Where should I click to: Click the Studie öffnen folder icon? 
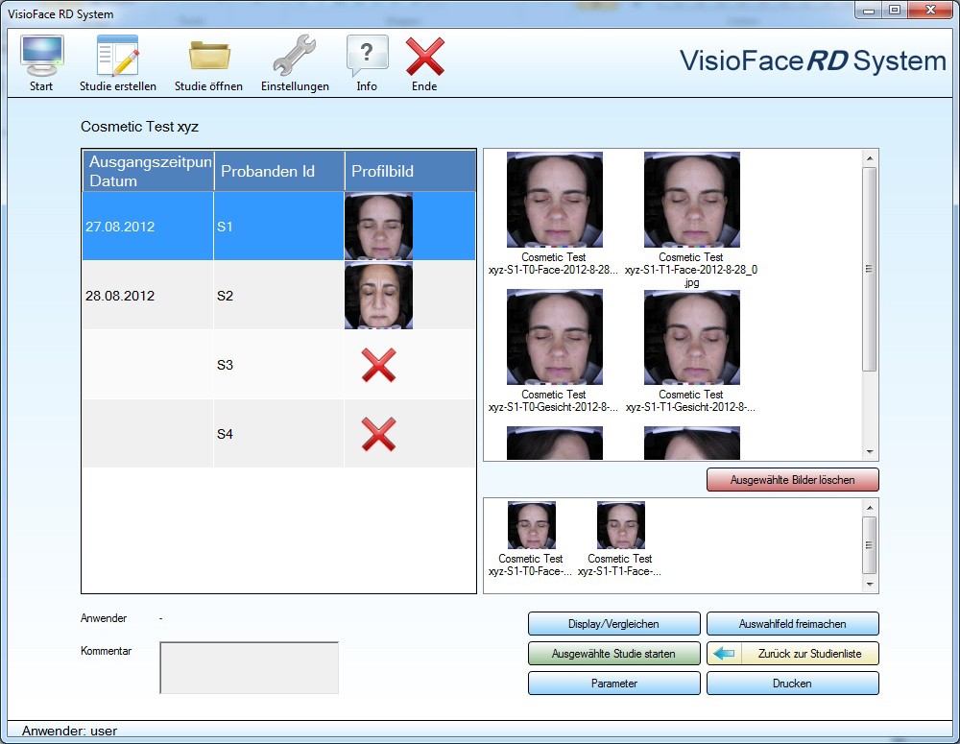click(x=208, y=57)
